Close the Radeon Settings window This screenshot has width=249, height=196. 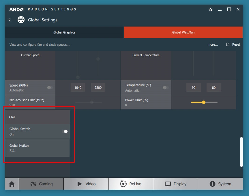click(x=238, y=9)
